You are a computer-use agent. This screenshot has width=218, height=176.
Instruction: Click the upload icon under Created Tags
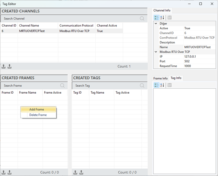(x=75, y=172)
